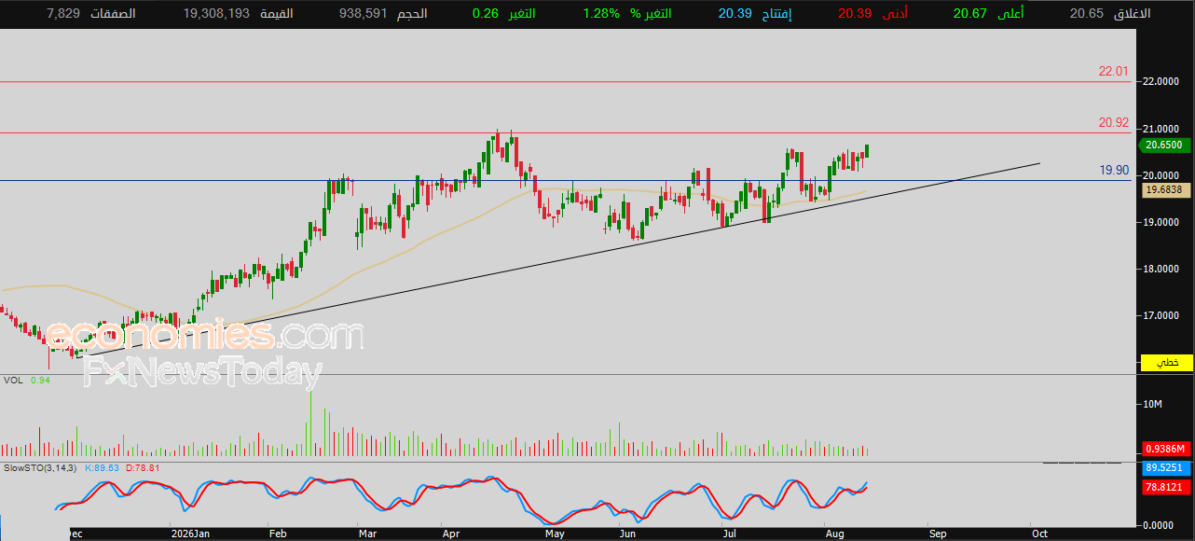
Task: Click the red 78.8121 stochastic D tag
Action: (x=1164, y=487)
